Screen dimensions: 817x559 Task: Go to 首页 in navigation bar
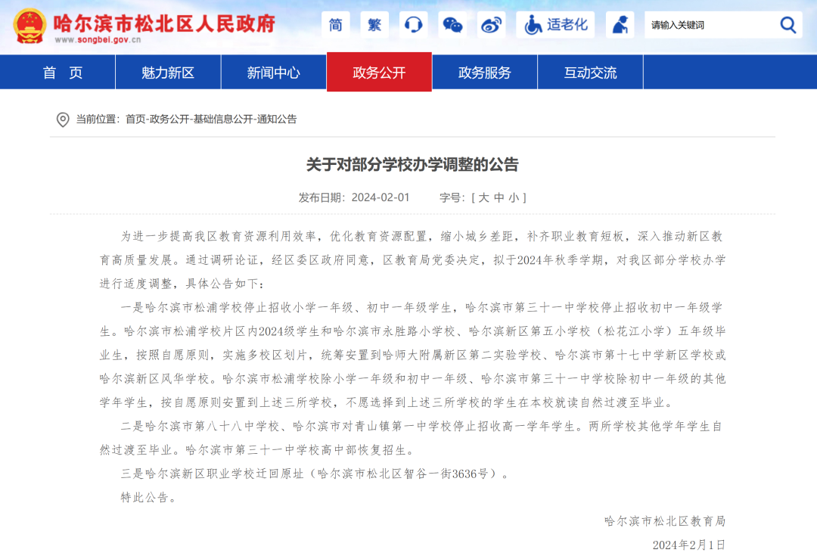tap(63, 73)
